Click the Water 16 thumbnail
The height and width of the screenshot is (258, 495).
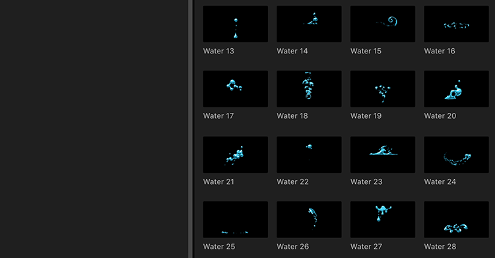(457, 24)
